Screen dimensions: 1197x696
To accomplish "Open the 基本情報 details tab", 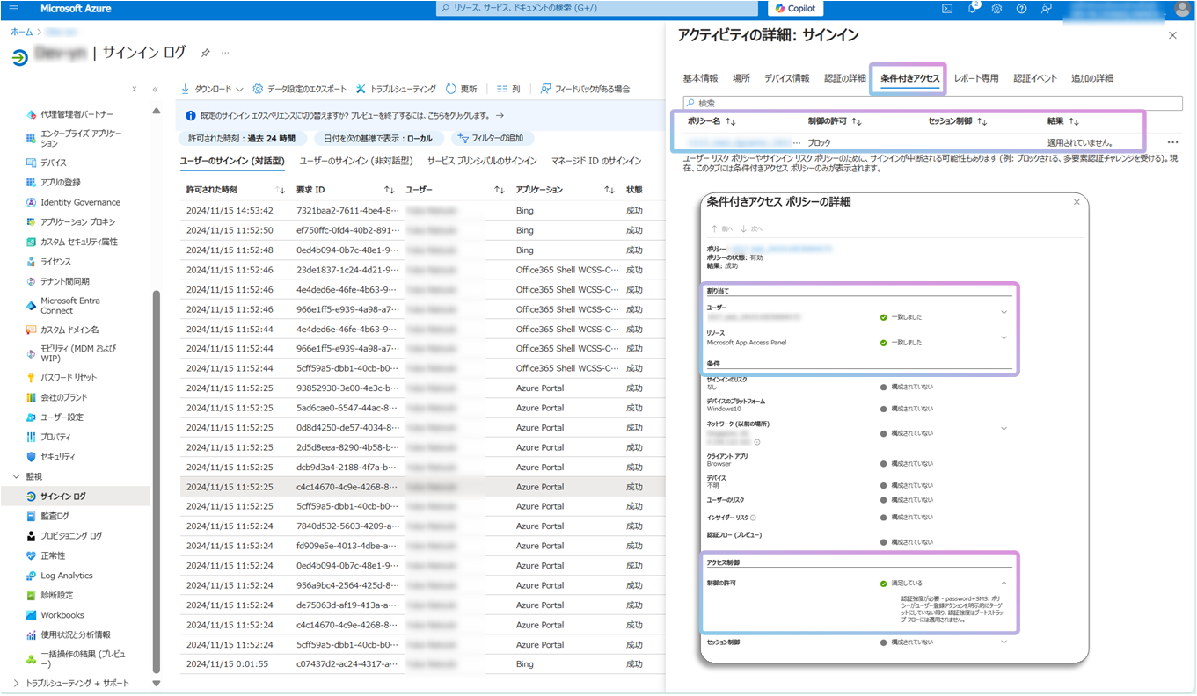I will pyautogui.click(x=700, y=78).
